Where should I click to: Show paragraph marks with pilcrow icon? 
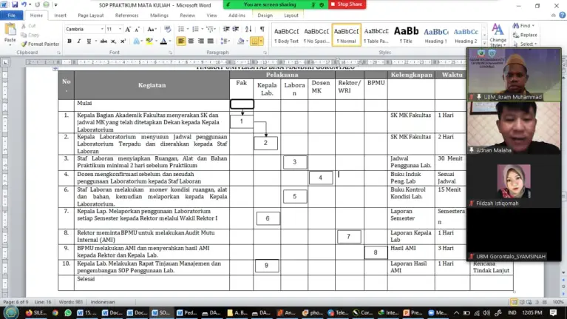point(260,29)
